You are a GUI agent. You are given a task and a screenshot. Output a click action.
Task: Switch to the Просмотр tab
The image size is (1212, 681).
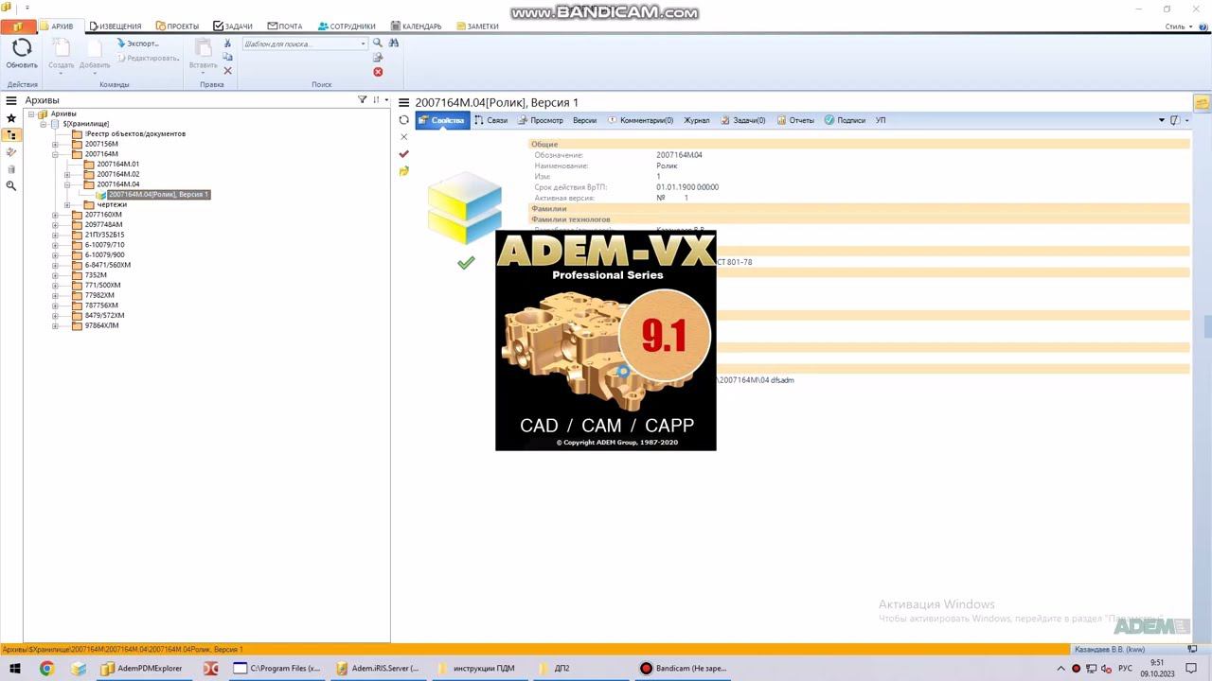pyautogui.click(x=541, y=120)
